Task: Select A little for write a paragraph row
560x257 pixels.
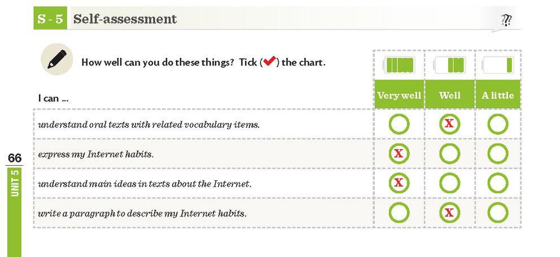Action: (497, 213)
